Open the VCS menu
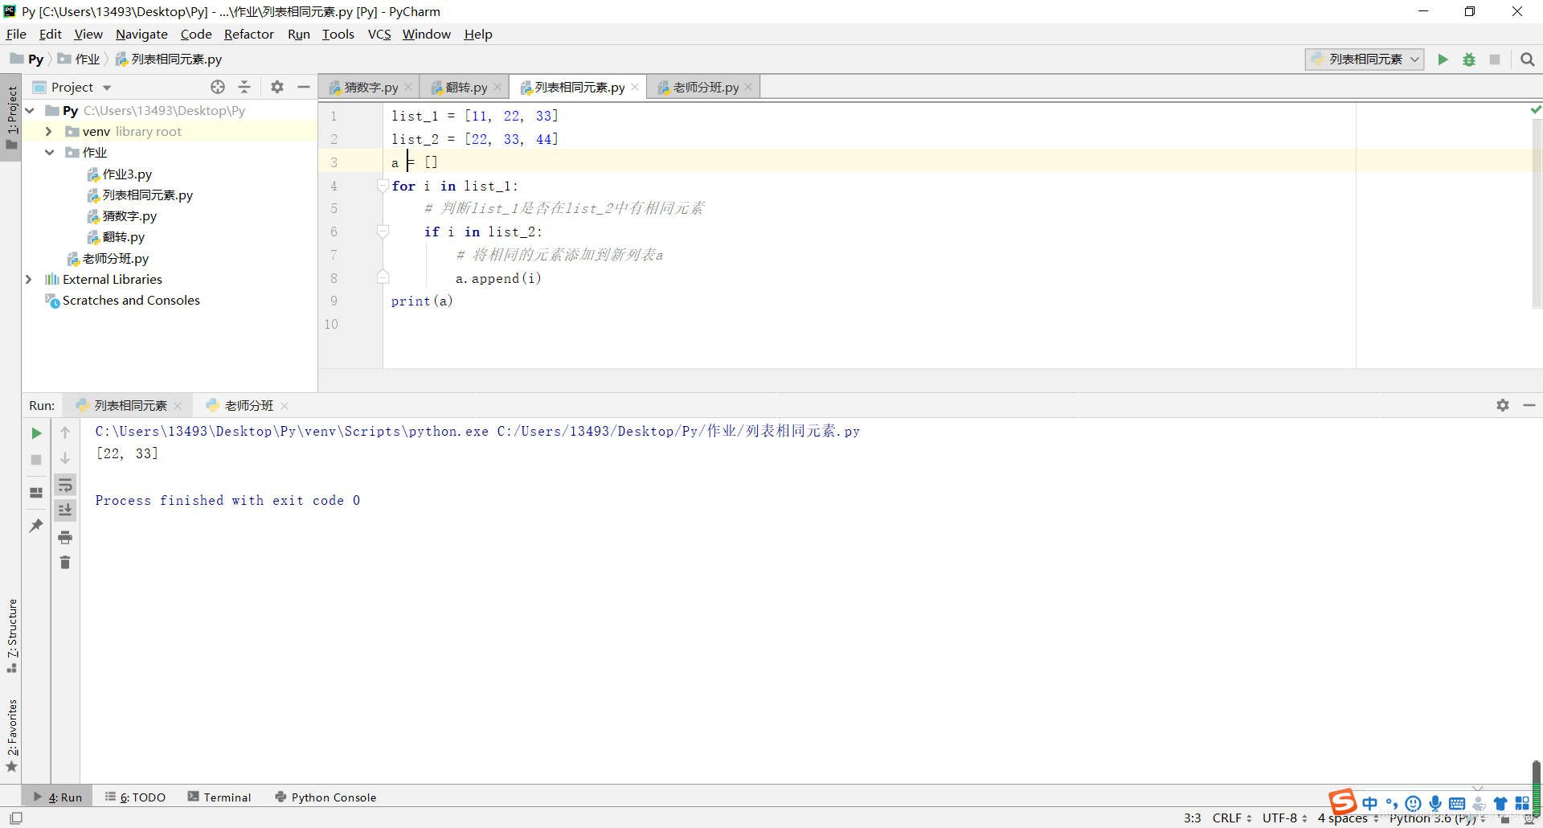1543x828 pixels. click(379, 34)
